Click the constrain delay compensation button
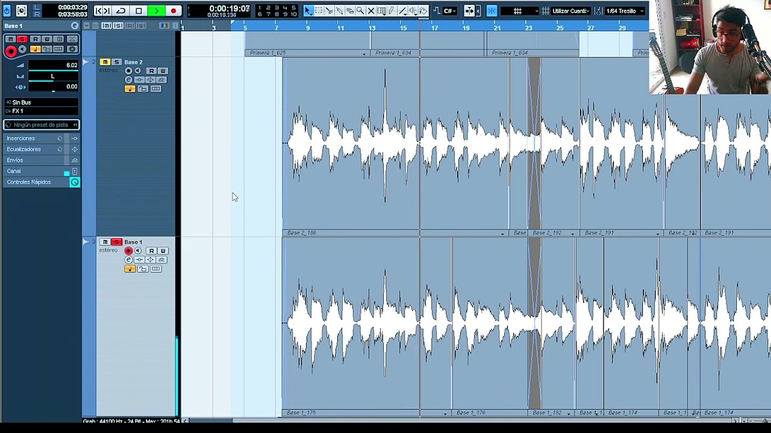 click(22, 11)
